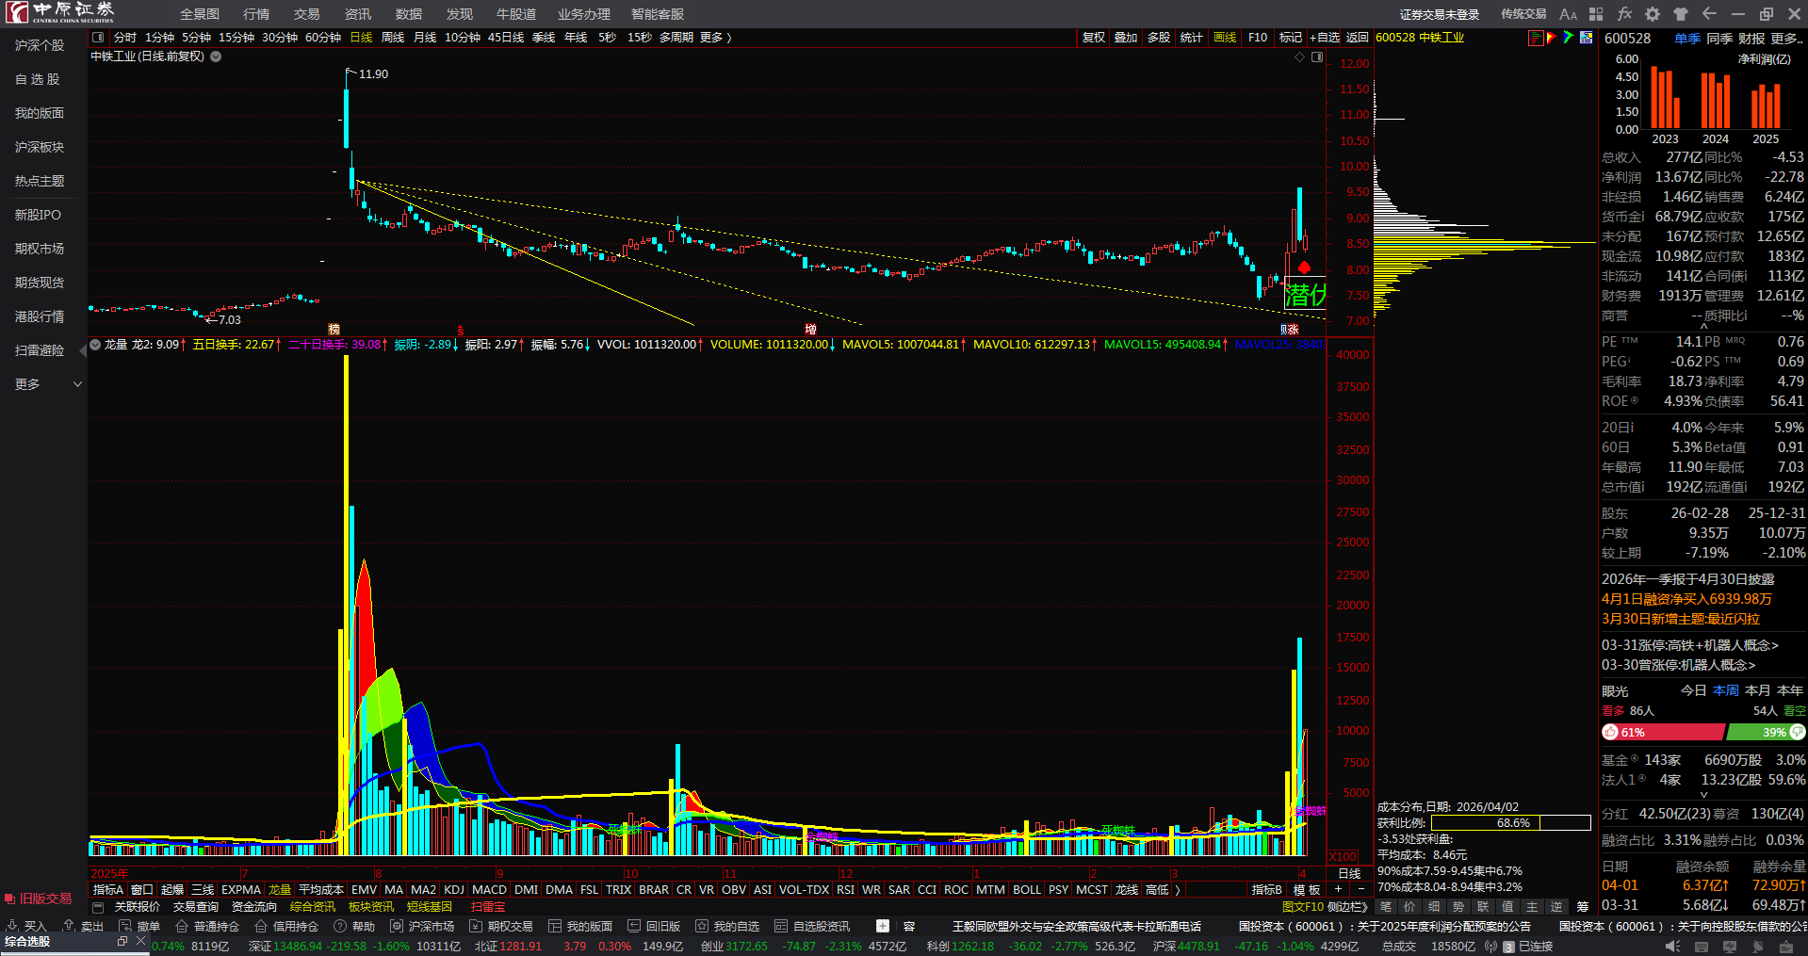Open the dropdown beside 中铁工业(日线,前复权)
Image resolution: width=1808 pixels, height=956 pixels.
click(x=216, y=57)
